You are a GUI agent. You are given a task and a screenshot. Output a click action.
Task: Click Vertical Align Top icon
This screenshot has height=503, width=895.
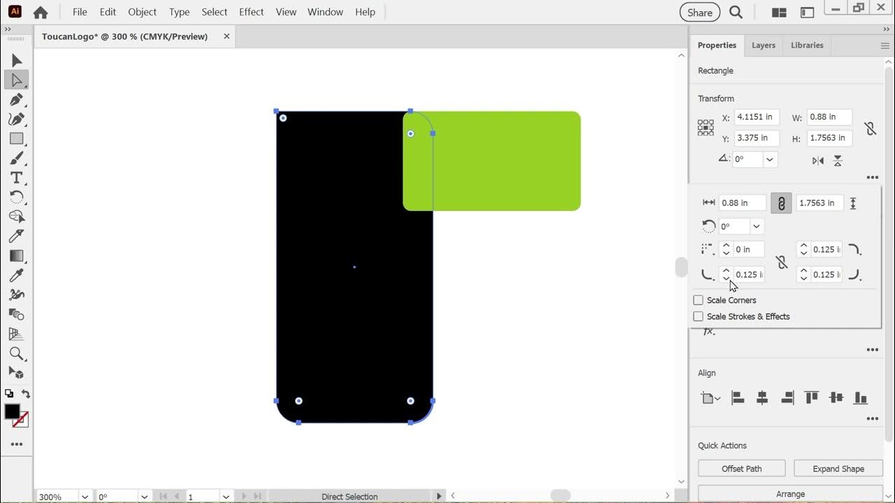[812, 398]
